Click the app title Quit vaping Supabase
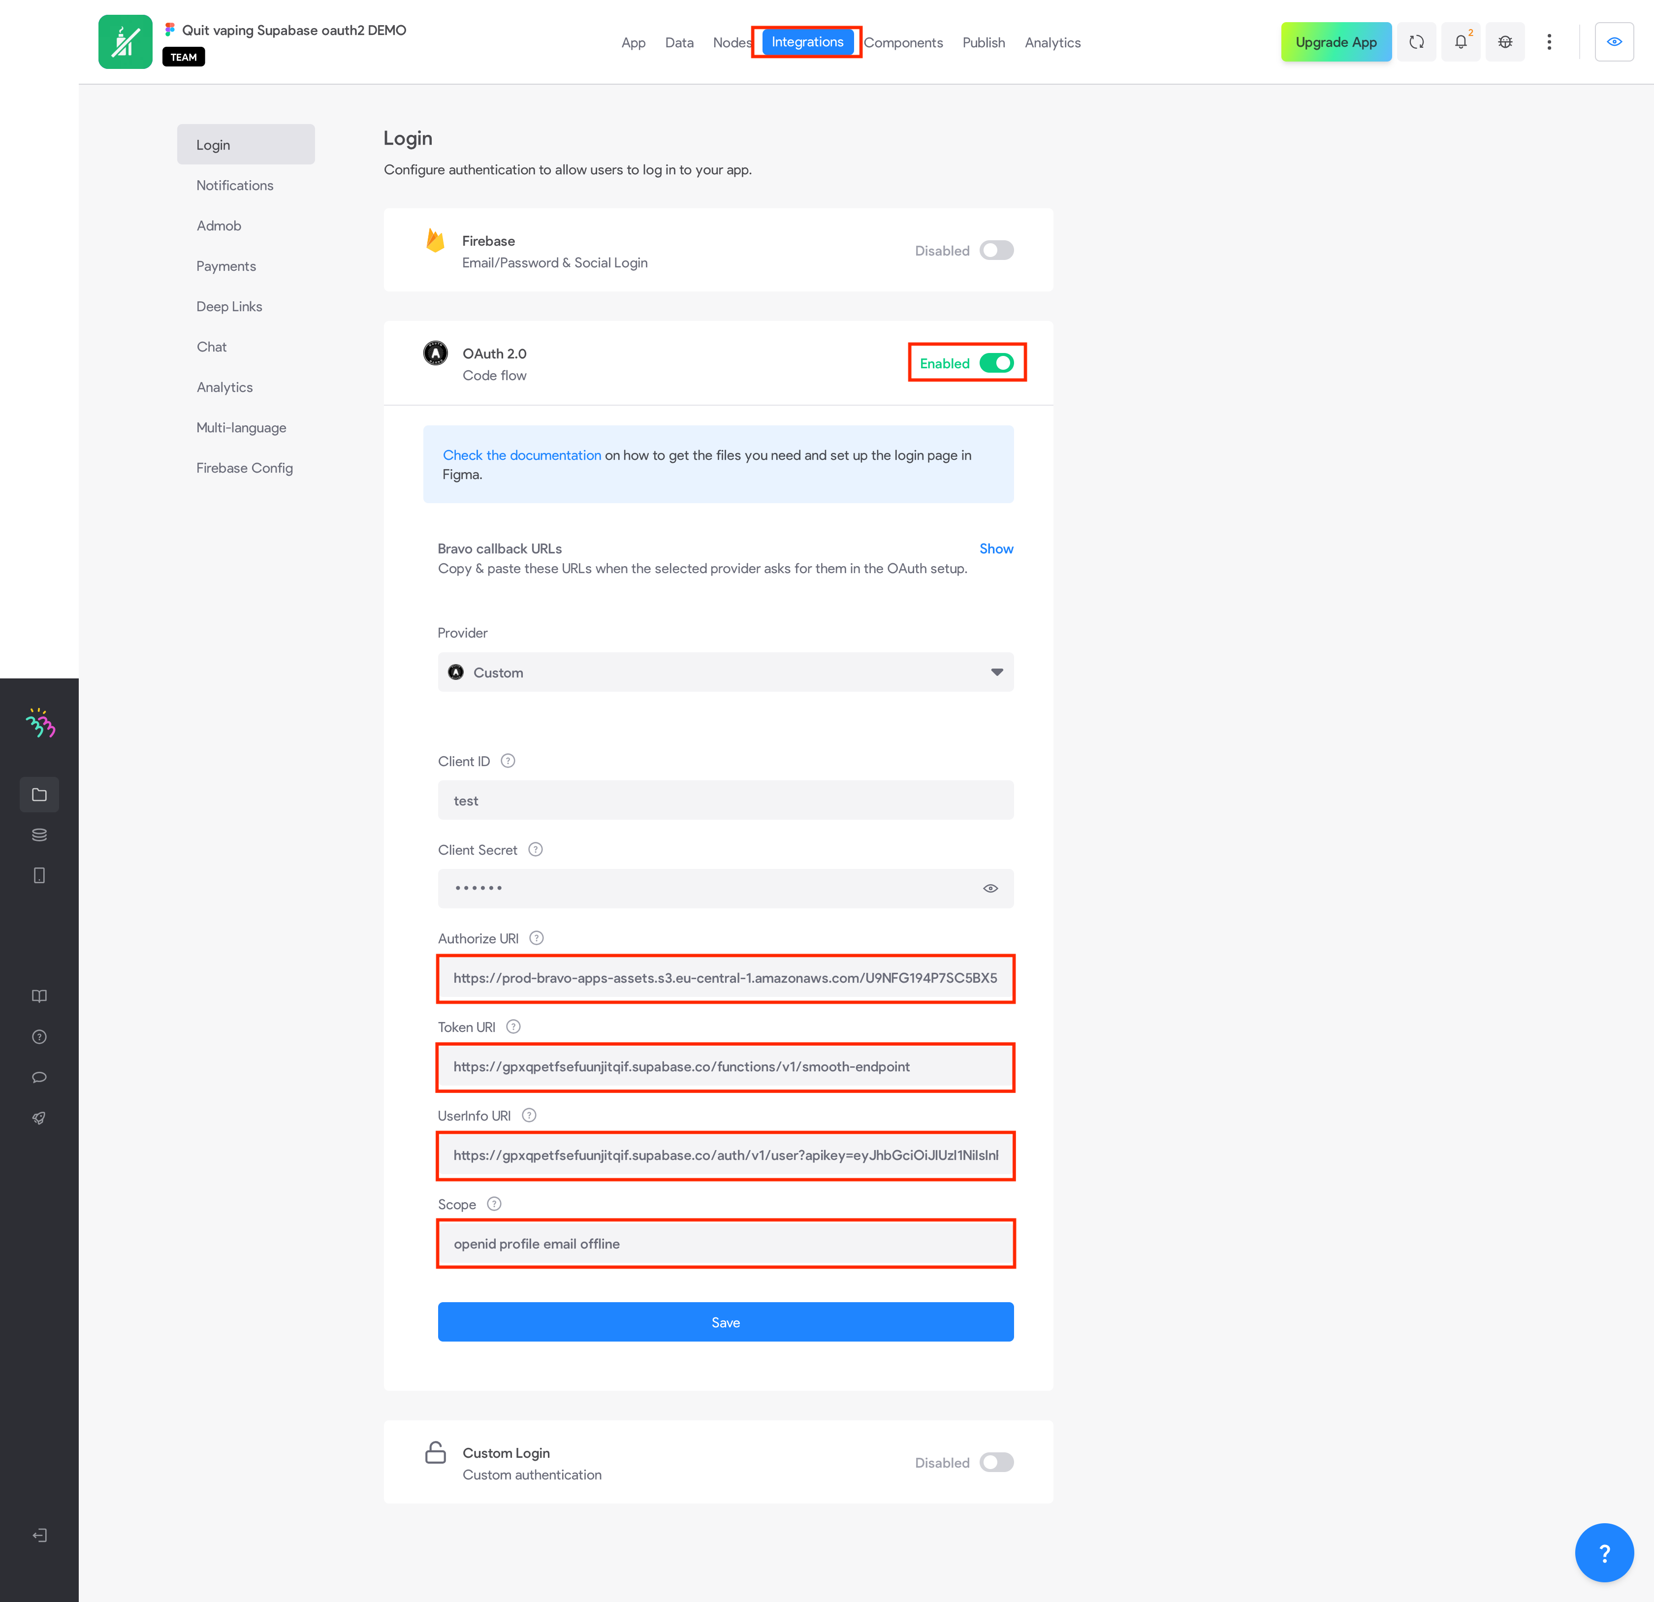Screen dimensions: 1654x1602 (294, 31)
